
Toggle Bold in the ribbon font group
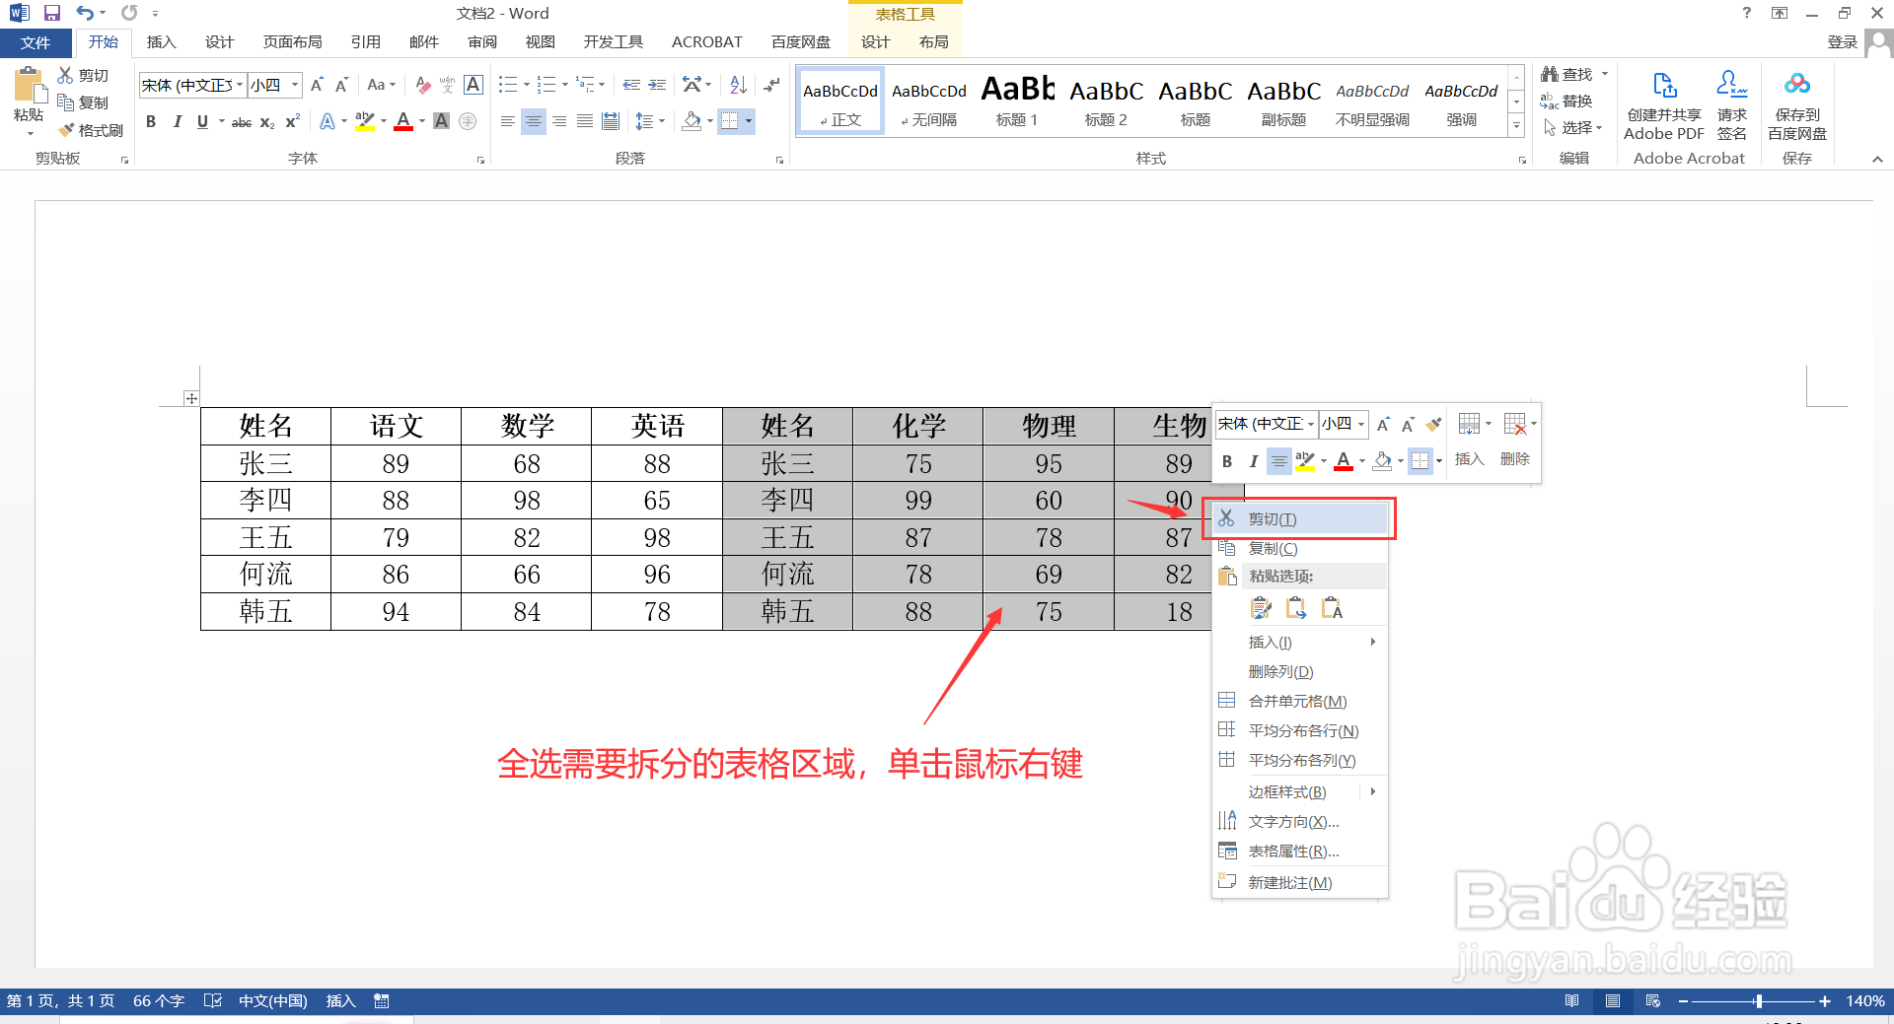151,121
